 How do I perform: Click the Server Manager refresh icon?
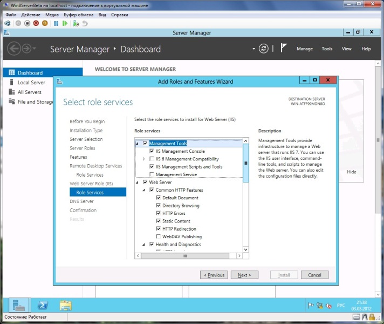coord(263,49)
